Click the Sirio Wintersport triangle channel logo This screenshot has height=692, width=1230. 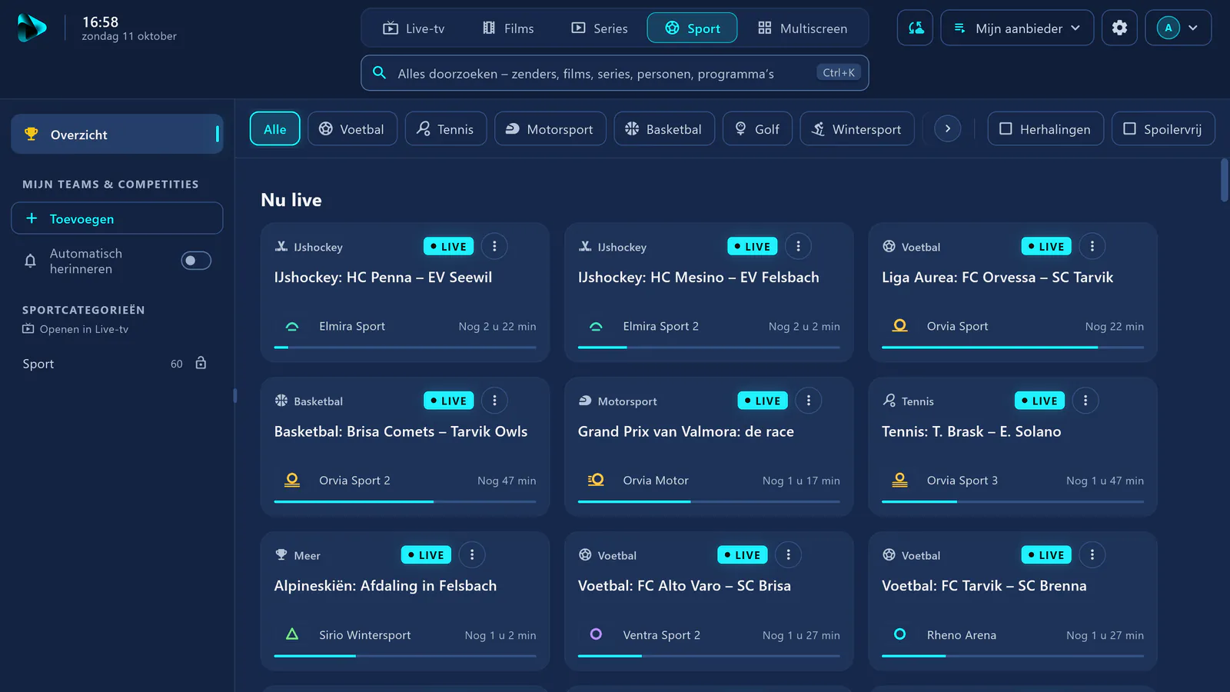click(292, 634)
